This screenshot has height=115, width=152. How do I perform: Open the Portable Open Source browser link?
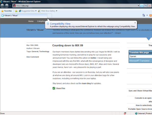point(140,109)
